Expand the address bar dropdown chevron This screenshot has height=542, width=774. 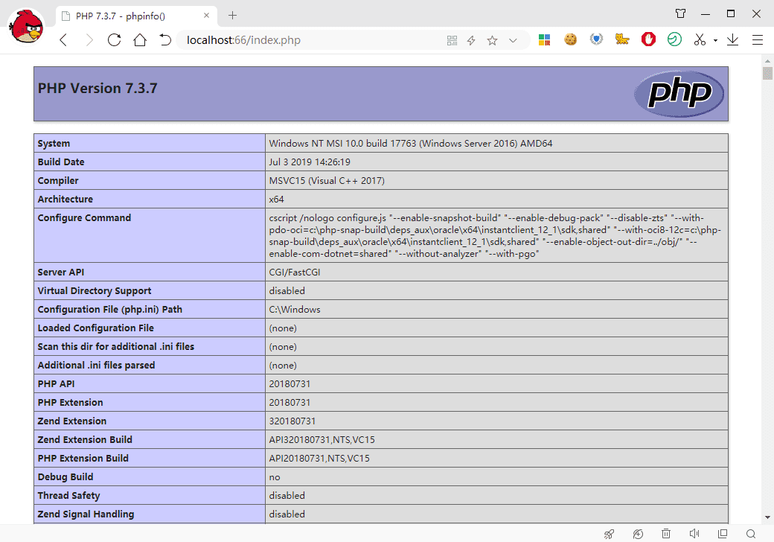513,40
